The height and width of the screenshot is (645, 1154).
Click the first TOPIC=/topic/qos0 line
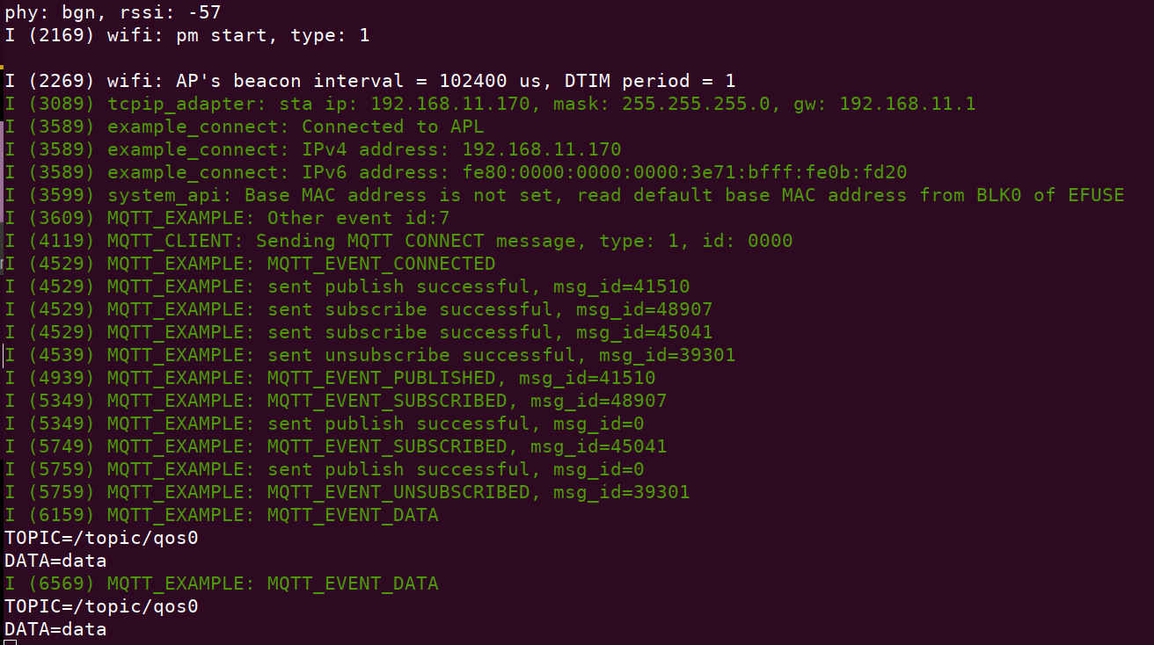101,538
